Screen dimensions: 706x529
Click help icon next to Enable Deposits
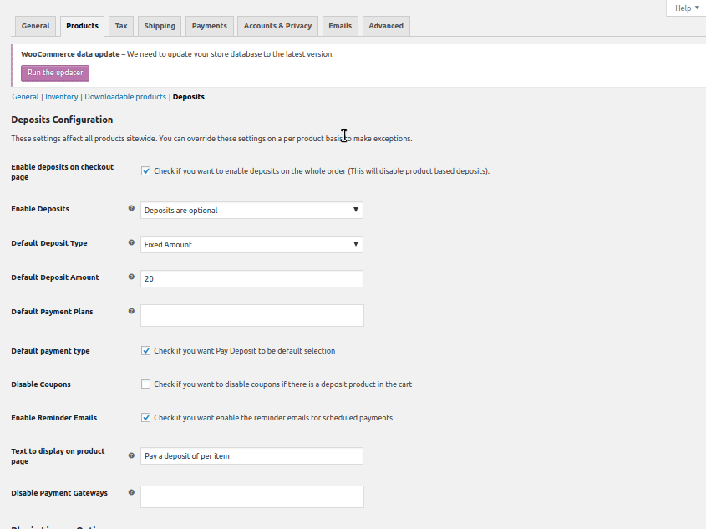(x=131, y=209)
